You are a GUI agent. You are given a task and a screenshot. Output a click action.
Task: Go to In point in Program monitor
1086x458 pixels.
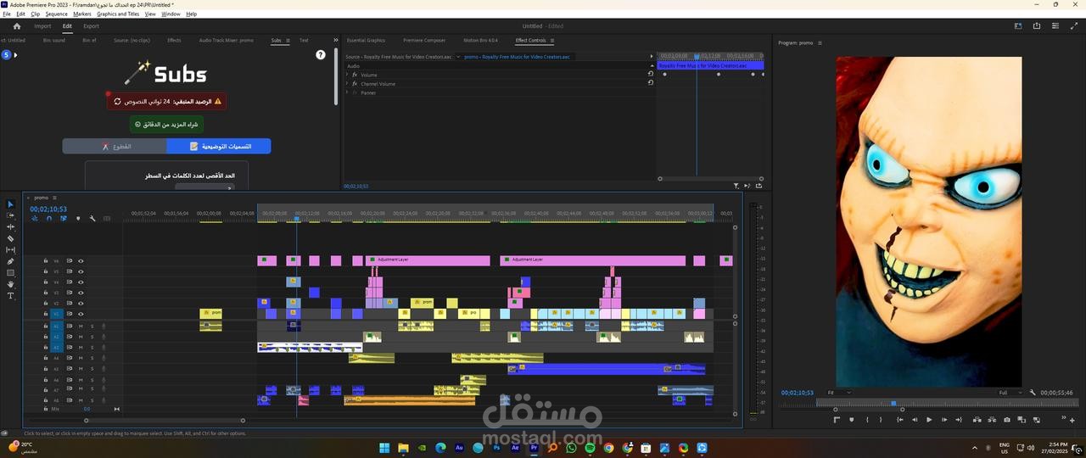pos(899,420)
